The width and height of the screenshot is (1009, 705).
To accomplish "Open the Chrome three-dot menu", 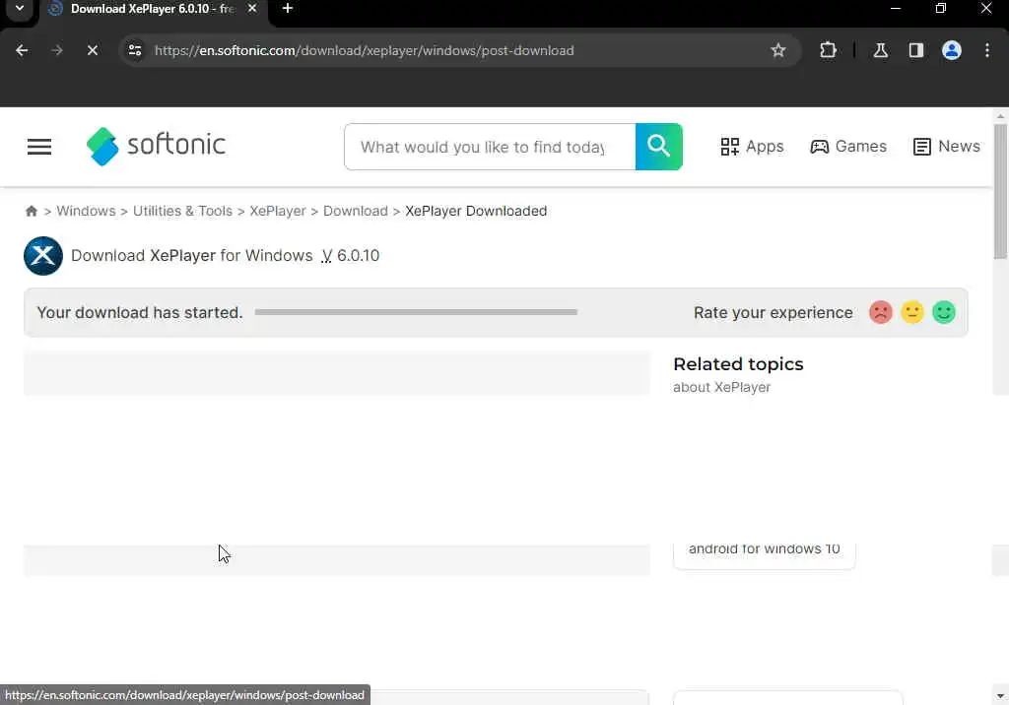I will click(987, 50).
